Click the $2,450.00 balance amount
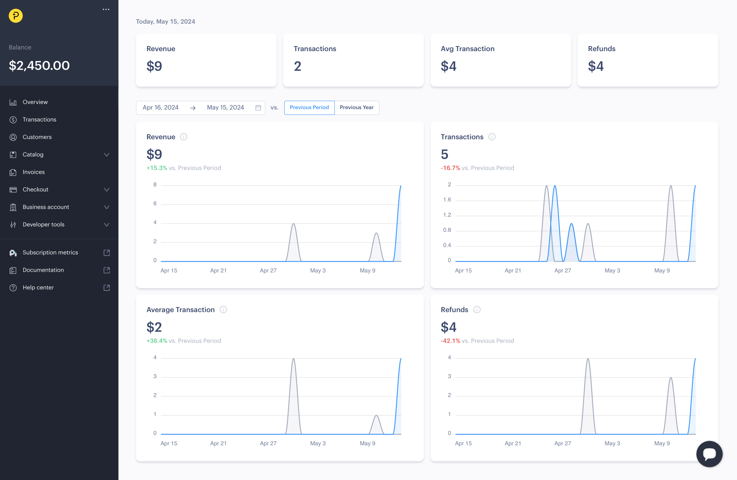This screenshot has width=737, height=480. point(39,66)
